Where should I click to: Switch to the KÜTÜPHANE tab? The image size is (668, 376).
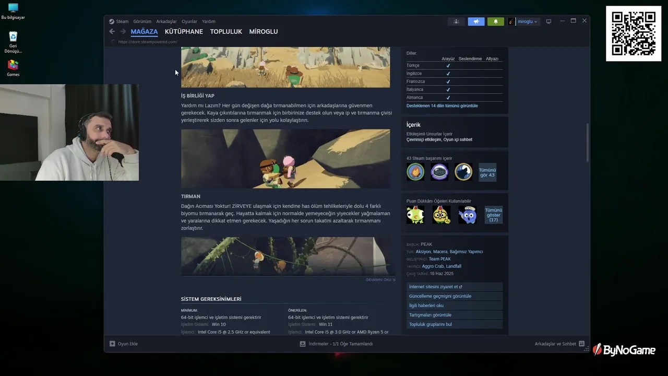(184, 31)
